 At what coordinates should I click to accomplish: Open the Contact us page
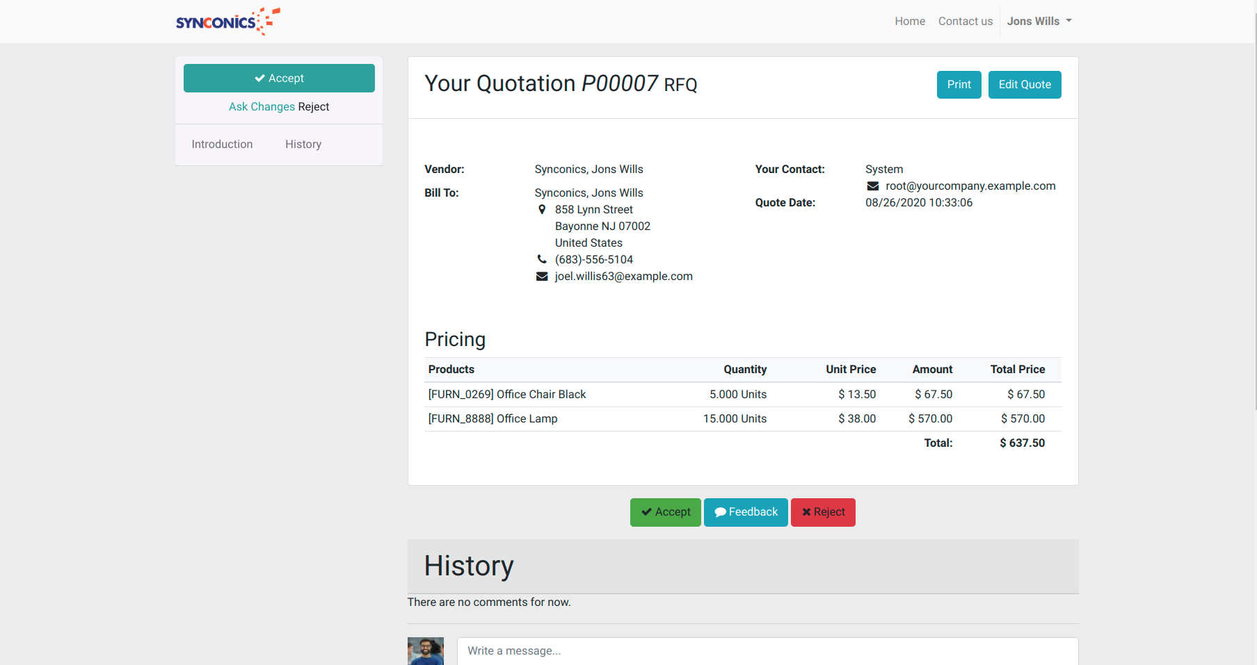965,22
